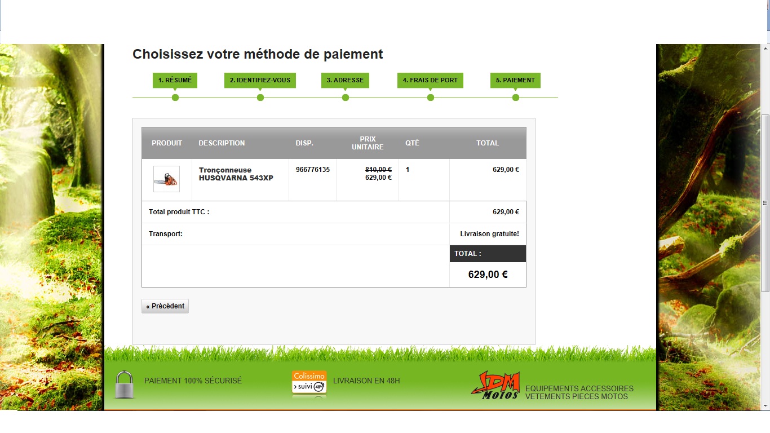Screen dimensions: 770x433
Task: Click Total produit TTC label
Action: (179, 212)
